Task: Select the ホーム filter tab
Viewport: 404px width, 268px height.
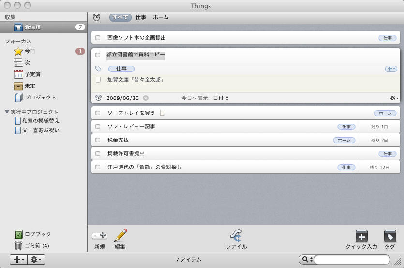Action: [161, 17]
